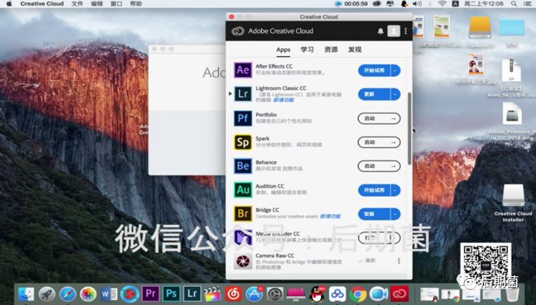The image size is (536, 305).
Task: Open the Mac App Store from the Dock
Action: coord(254,294)
